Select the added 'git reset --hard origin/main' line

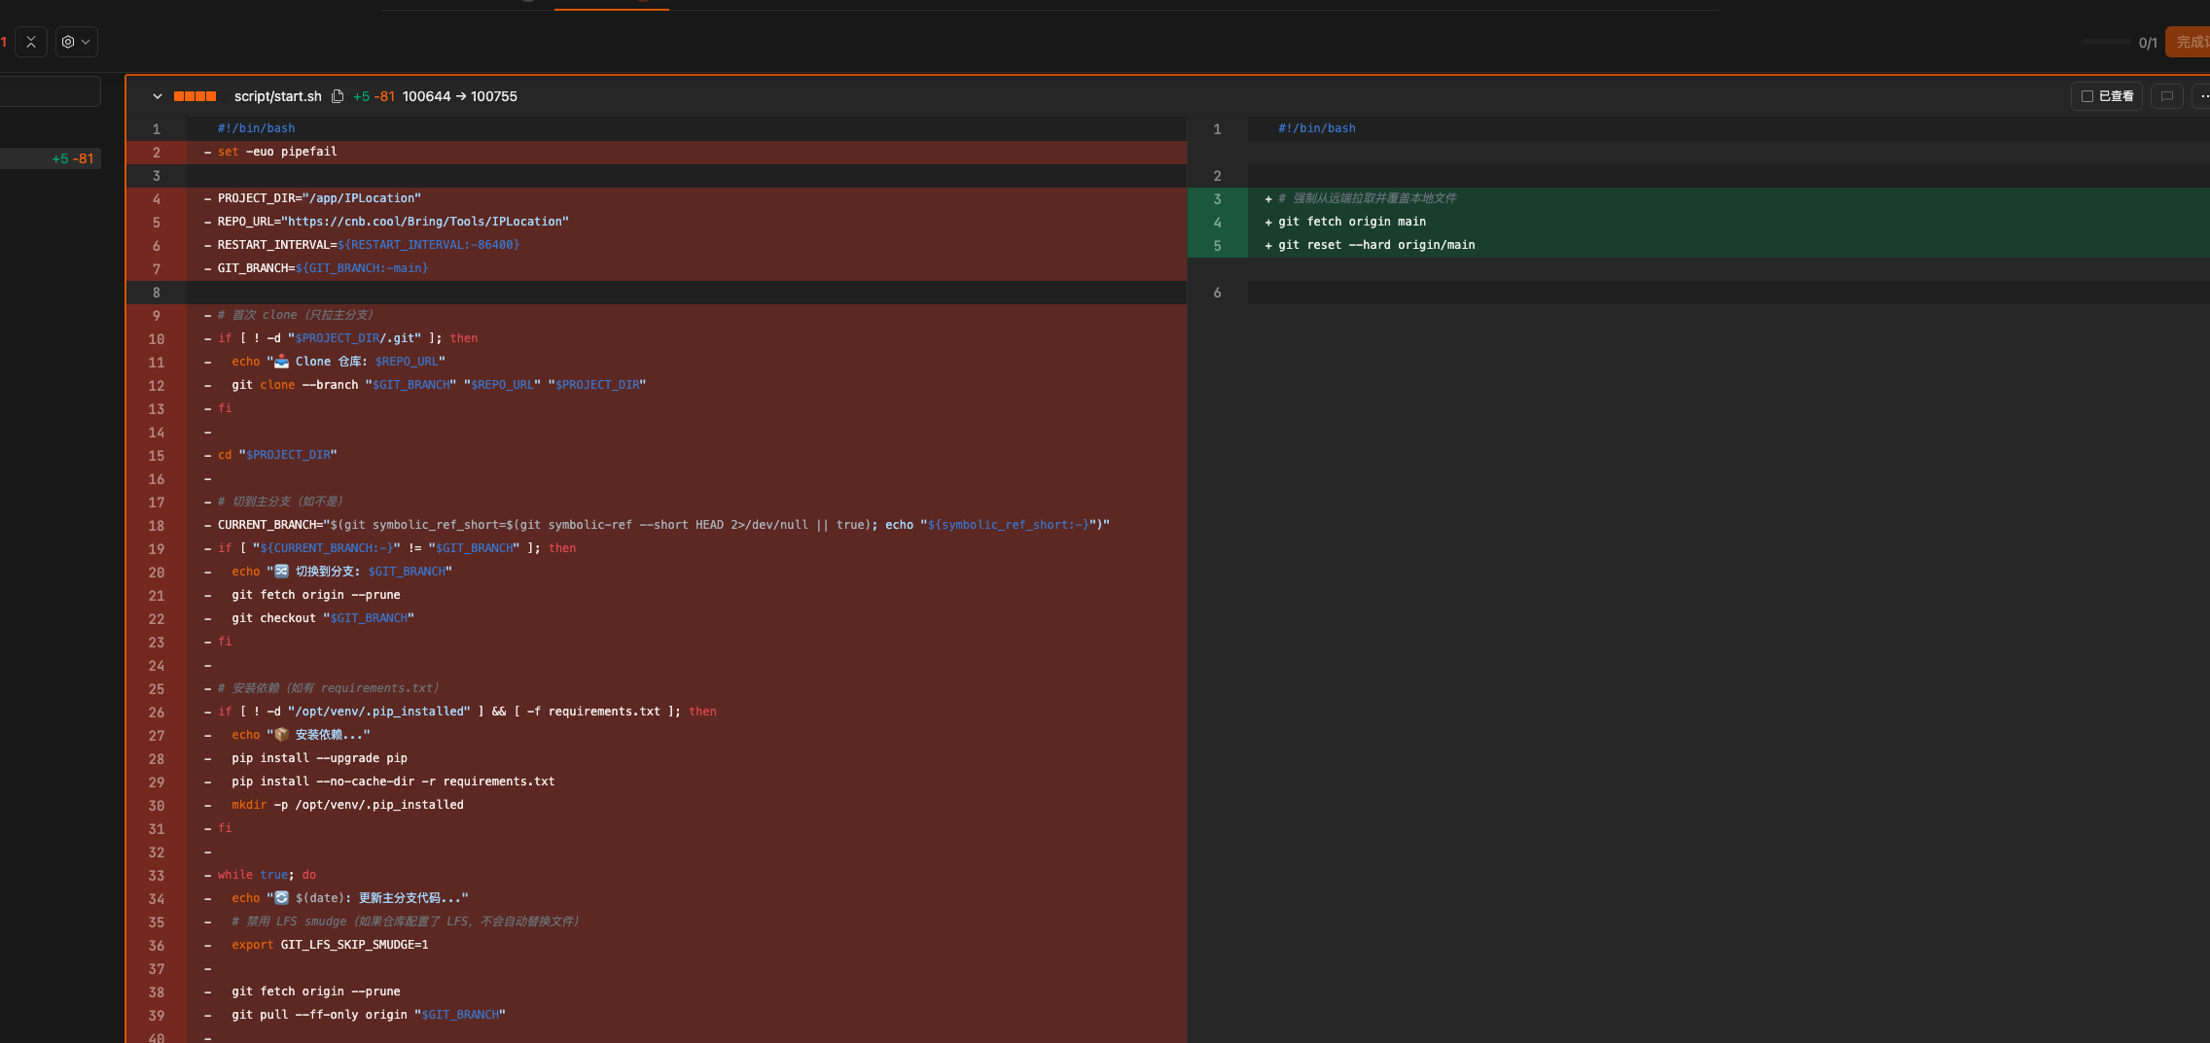pyautogui.click(x=1375, y=245)
